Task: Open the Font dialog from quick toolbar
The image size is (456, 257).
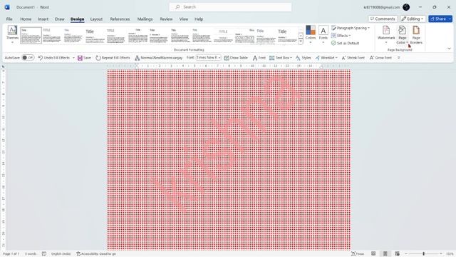Action: (259, 58)
